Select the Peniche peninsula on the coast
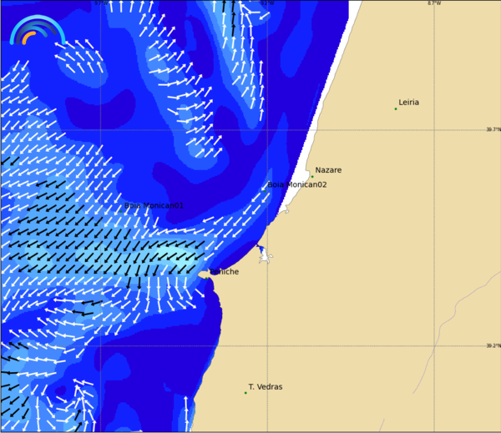 (x=205, y=274)
